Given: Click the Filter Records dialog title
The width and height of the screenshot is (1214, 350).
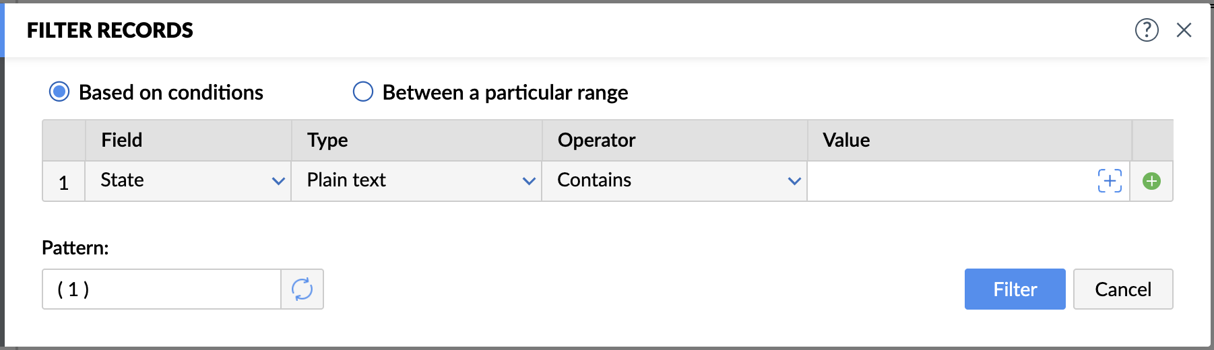Looking at the screenshot, I should point(110,30).
